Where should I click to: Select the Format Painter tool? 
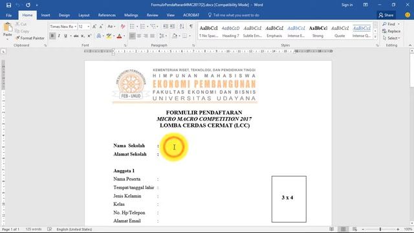(x=30, y=38)
